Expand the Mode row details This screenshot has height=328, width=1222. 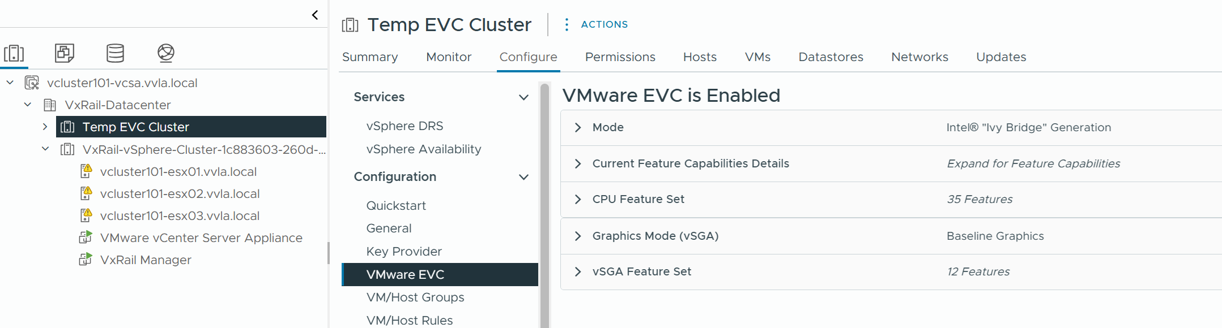[578, 128]
